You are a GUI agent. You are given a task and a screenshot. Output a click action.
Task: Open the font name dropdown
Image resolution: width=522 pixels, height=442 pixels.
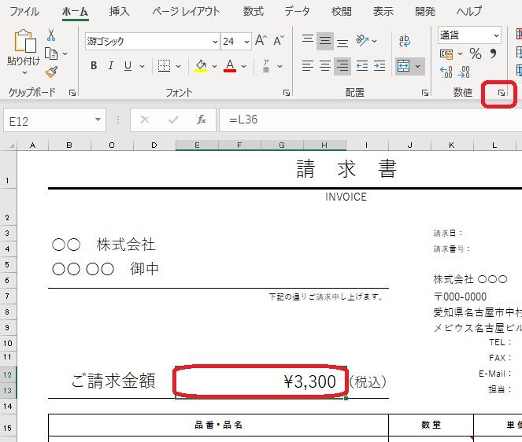pos(215,41)
